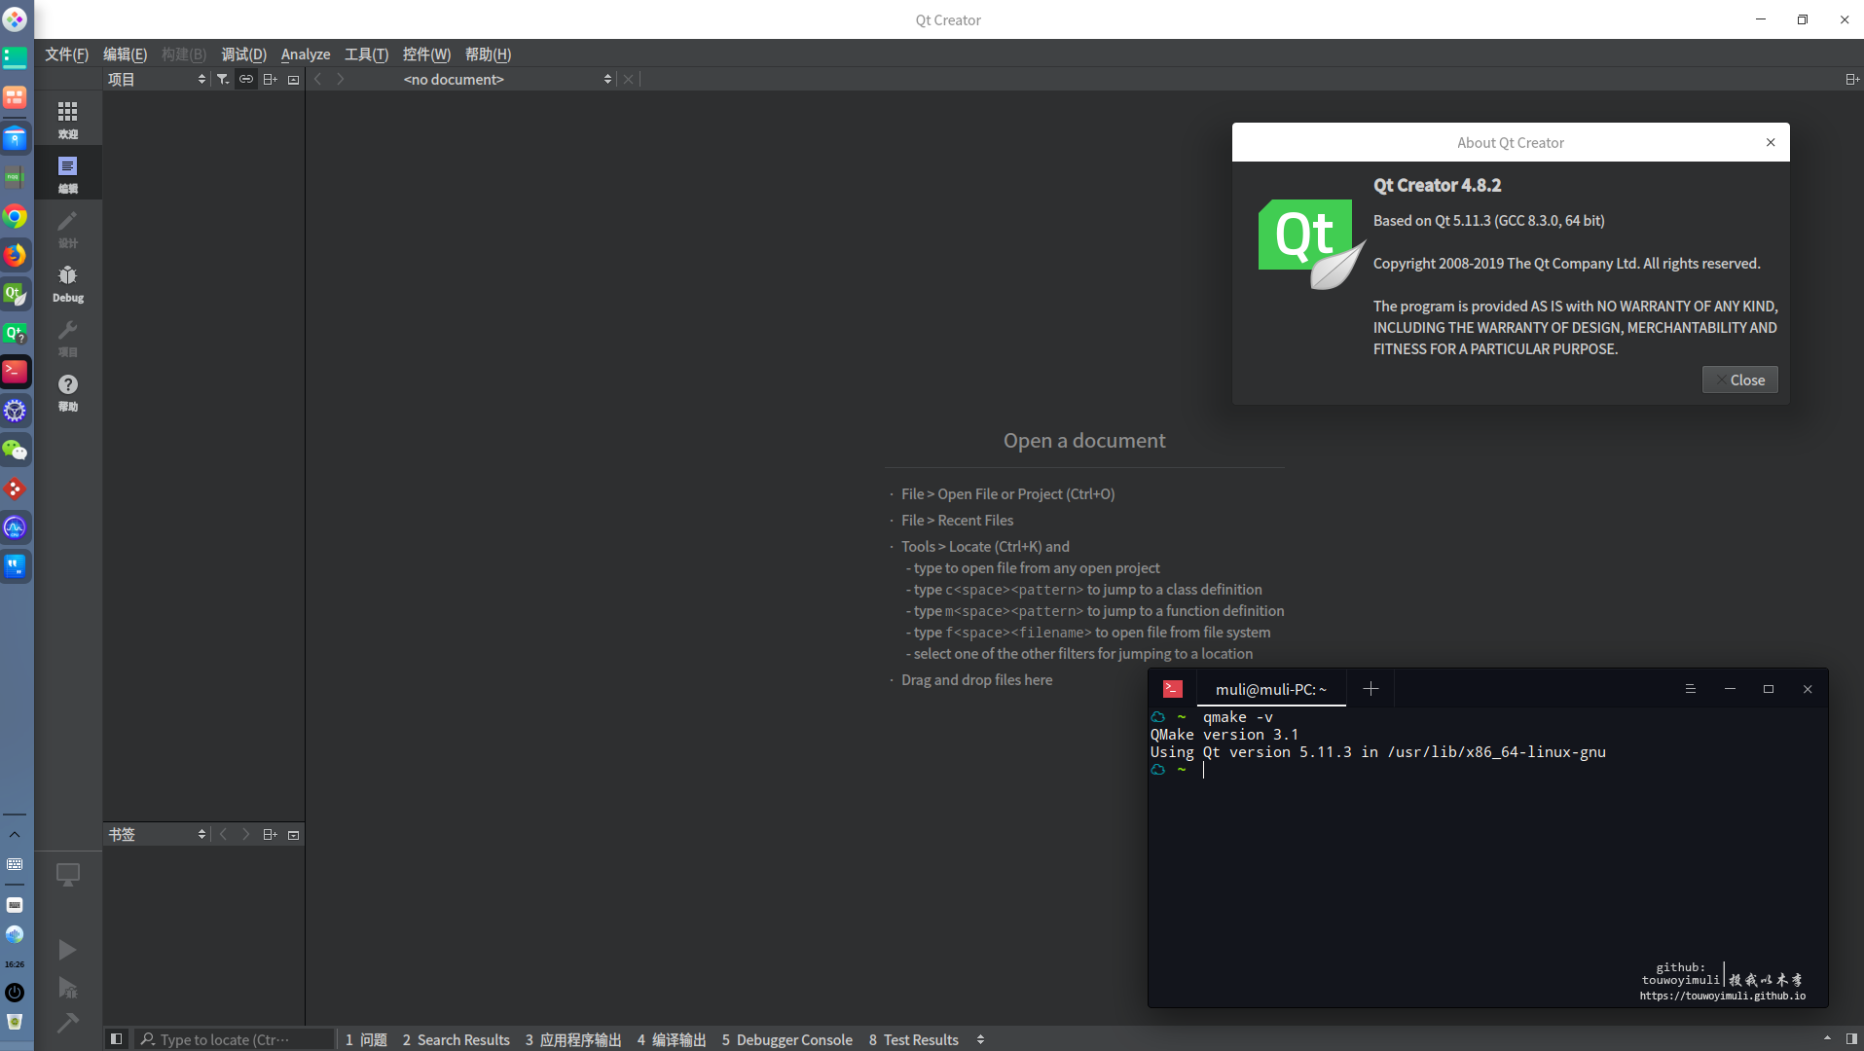This screenshot has width=1864, height=1051.
Task: Select the muli@muli-PC terminal tab
Action: click(1270, 689)
